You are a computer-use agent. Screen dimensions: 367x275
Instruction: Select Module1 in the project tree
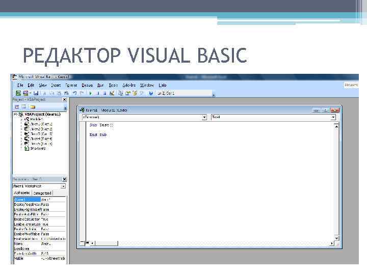tap(34, 119)
